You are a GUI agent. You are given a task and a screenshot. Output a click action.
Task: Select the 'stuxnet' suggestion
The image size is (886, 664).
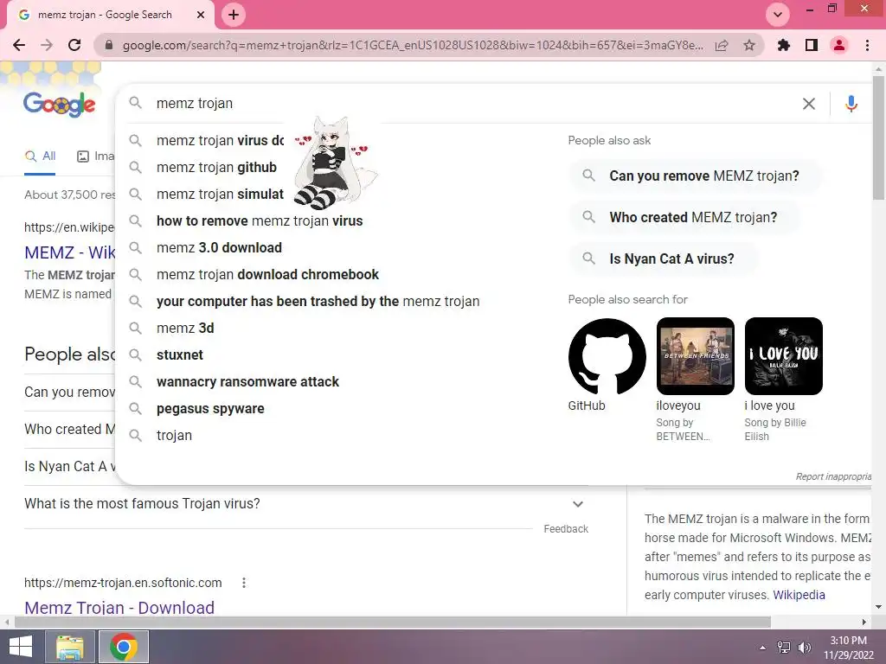tap(180, 355)
